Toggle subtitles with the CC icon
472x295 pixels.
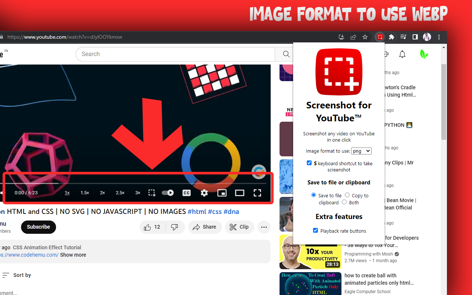[x=186, y=192]
